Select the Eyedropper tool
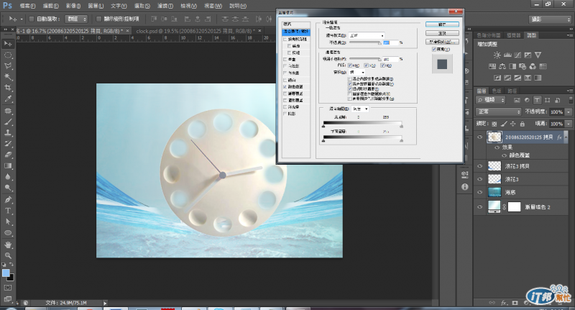 [8, 99]
